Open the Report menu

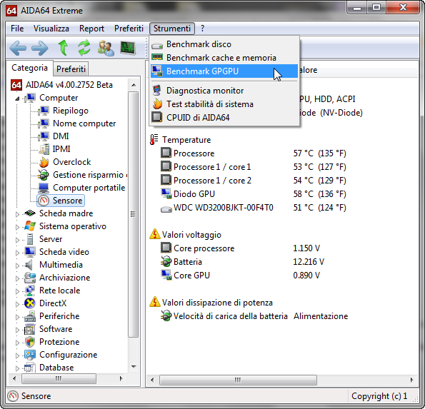tap(91, 29)
